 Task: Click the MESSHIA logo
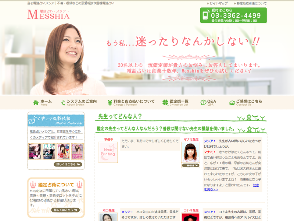click(x=49, y=14)
